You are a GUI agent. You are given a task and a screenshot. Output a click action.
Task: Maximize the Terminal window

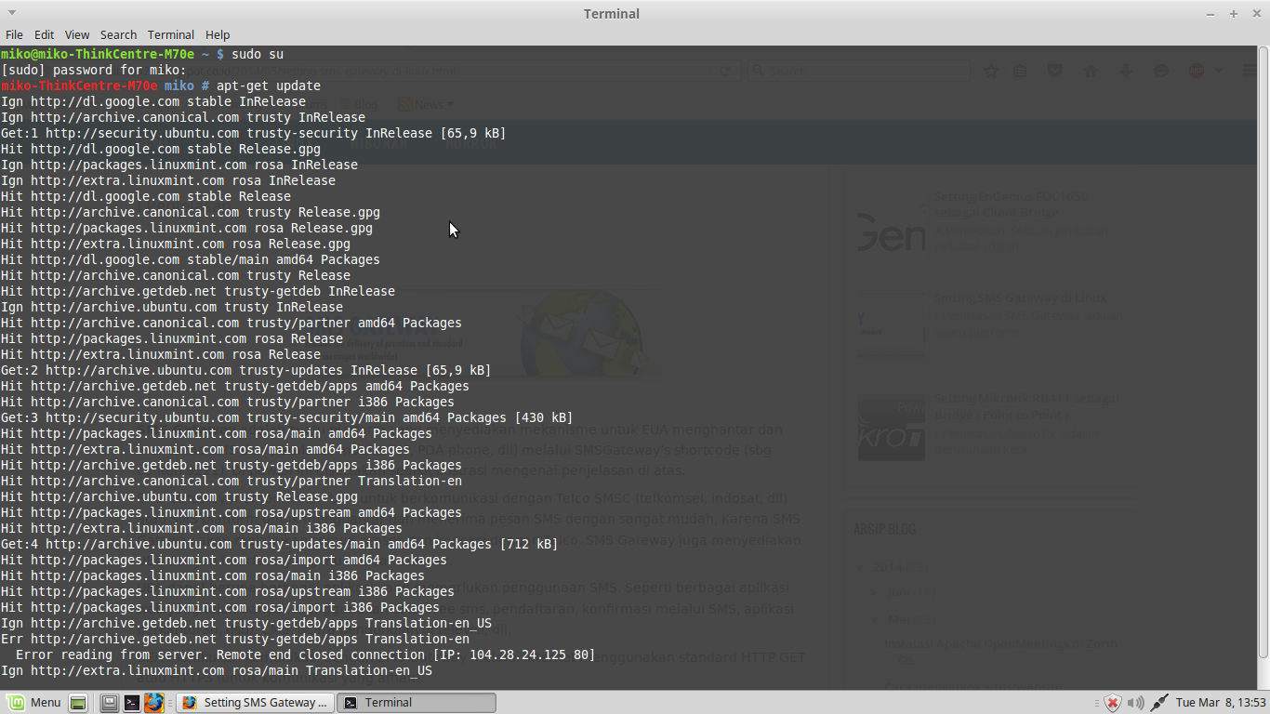click(1233, 14)
